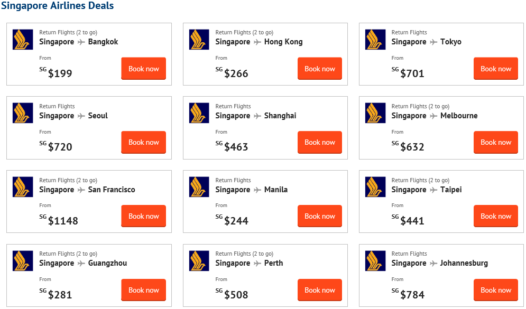The image size is (526, 309).
Task: Book the Singapore to Tokyo flight
Action: [x=496, y=69]
